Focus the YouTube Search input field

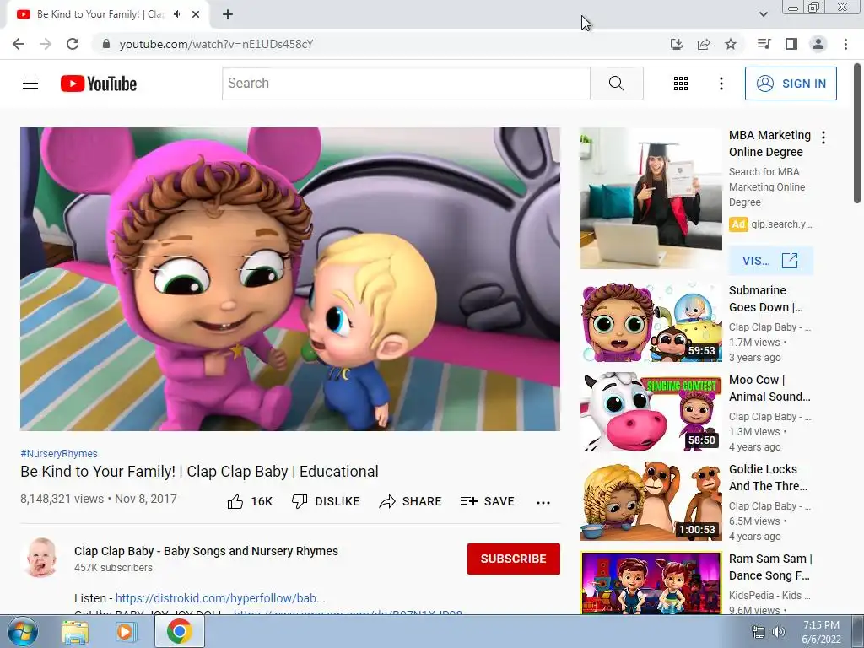(x=406, y=84)
